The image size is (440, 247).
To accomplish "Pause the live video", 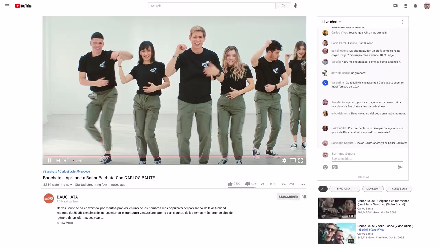I will click(x=49, y=160).
